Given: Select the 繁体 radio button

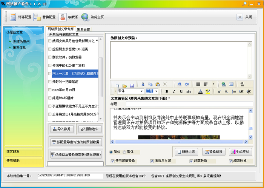Looking at the screenshot, I should click(124, 152).
